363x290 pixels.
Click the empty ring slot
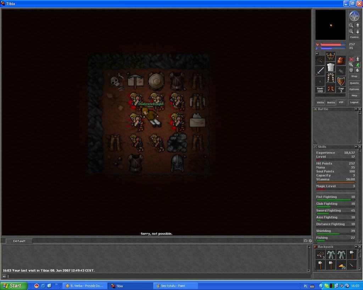click(x=320, y=81)
